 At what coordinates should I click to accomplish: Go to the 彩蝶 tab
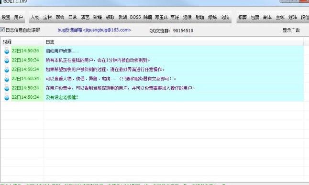pyautogui.click(x=98, y=17)
